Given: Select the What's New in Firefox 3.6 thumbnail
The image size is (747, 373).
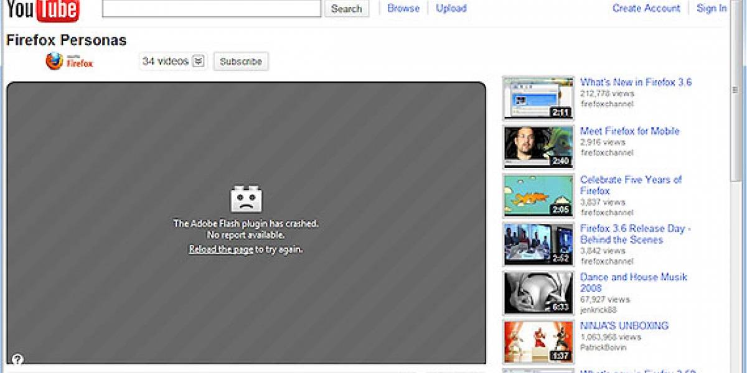Looking at the screenshot, I should [538, 98].
